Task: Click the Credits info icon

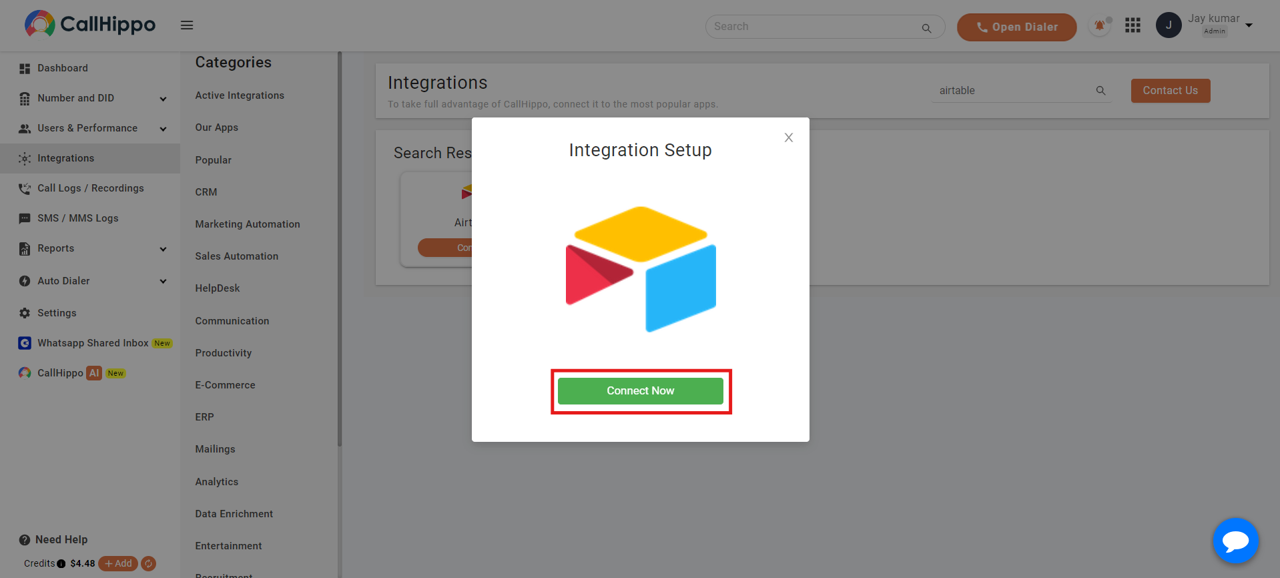Action: 61,563
